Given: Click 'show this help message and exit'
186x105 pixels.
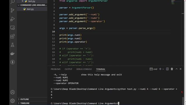Looking at the screenshot, I should tap(101, 75).
